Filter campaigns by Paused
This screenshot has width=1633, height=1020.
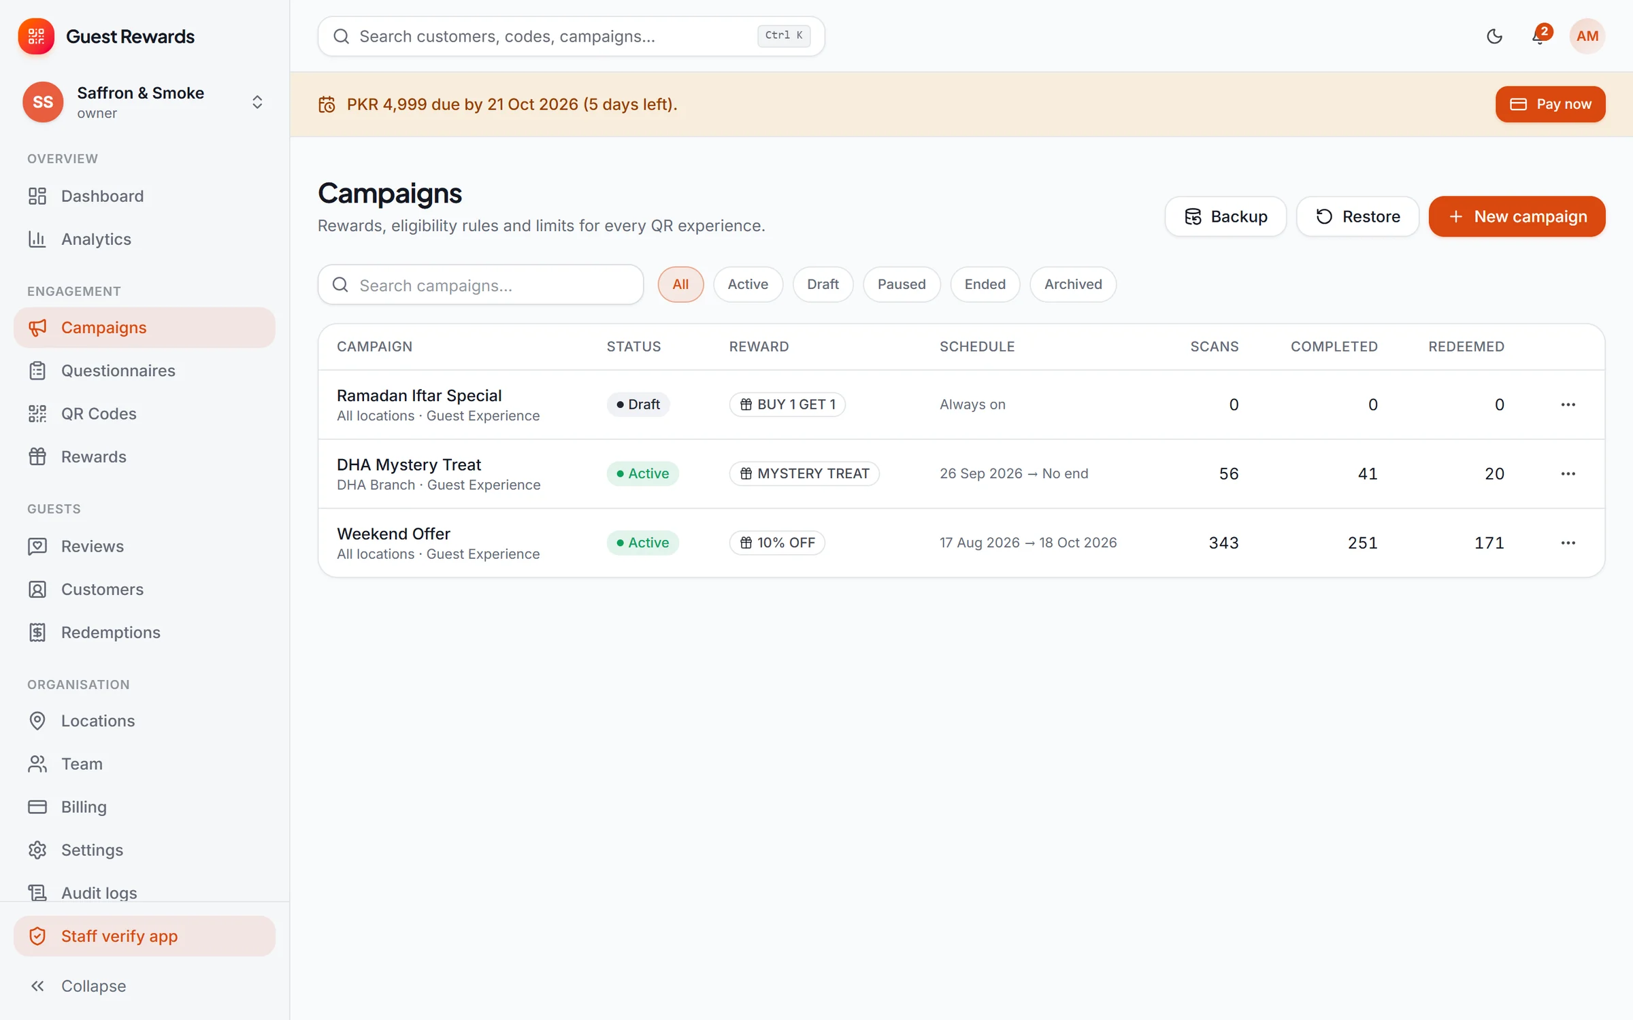tap(902, 284)
